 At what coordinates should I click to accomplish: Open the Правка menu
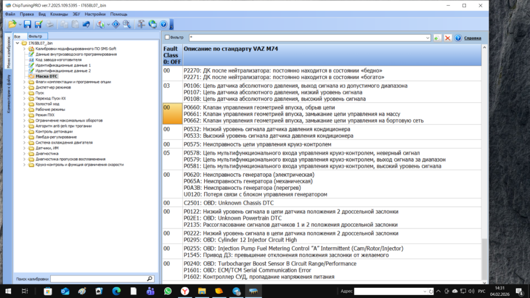coord(26,14)
